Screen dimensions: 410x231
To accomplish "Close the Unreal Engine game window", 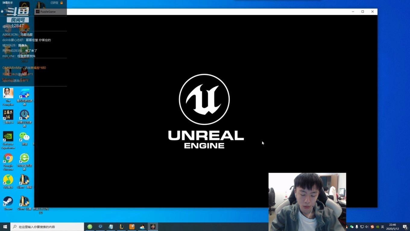I will point(373,12).
